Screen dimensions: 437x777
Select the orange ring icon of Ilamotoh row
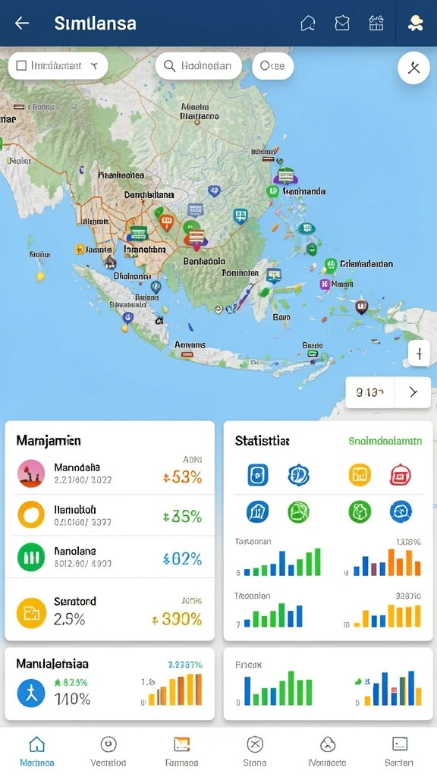point(31,515)
